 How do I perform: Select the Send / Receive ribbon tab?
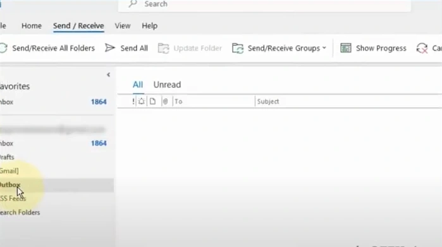(78, 26)
